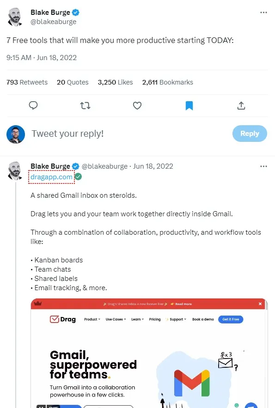
Task: Like the tweet with the heart icon
Action: pyautogui.click(x=137, y=105)
